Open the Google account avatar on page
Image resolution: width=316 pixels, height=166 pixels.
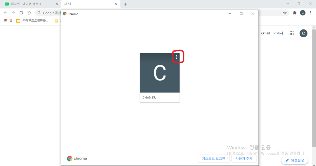pos(303,33)
